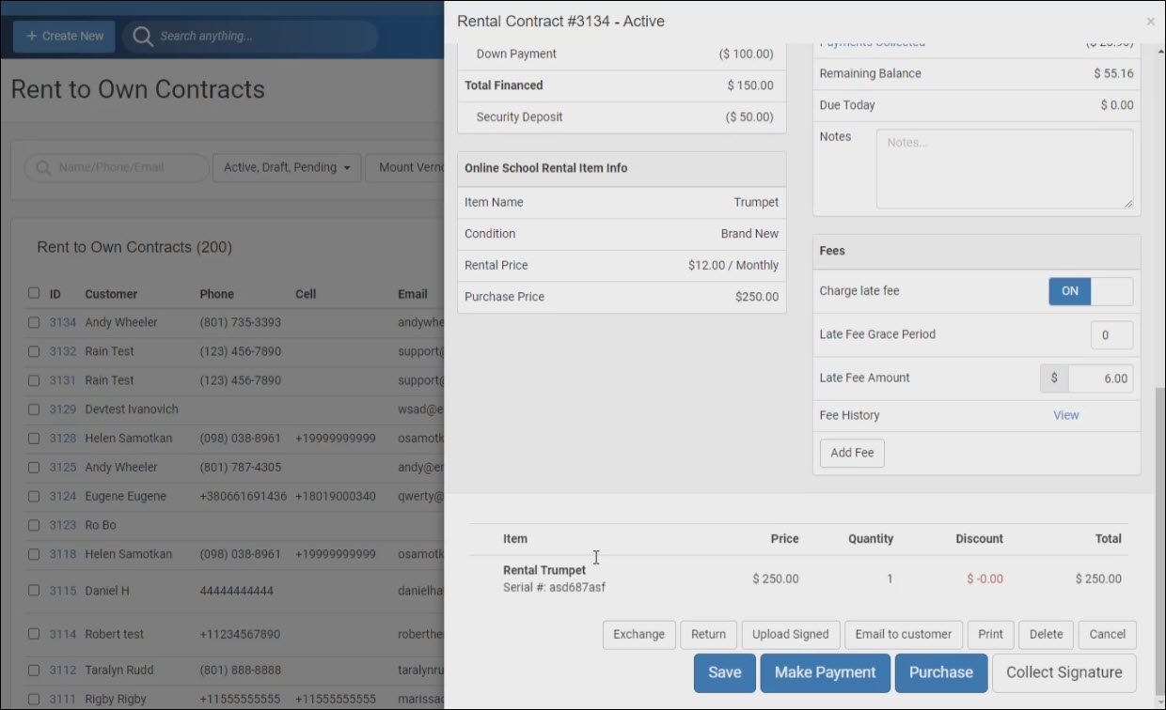Screen dimensions: 1166x710
Task: Click the Print button
Action: click(991, 635)
